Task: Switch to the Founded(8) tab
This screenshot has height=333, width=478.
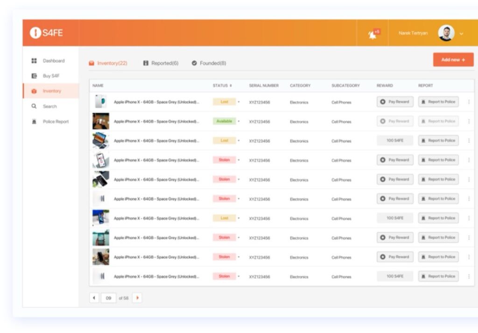Action: pyautogui.click(x=209, y=63)
